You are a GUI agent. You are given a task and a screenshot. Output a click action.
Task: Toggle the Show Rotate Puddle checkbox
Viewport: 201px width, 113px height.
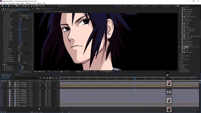19,61
